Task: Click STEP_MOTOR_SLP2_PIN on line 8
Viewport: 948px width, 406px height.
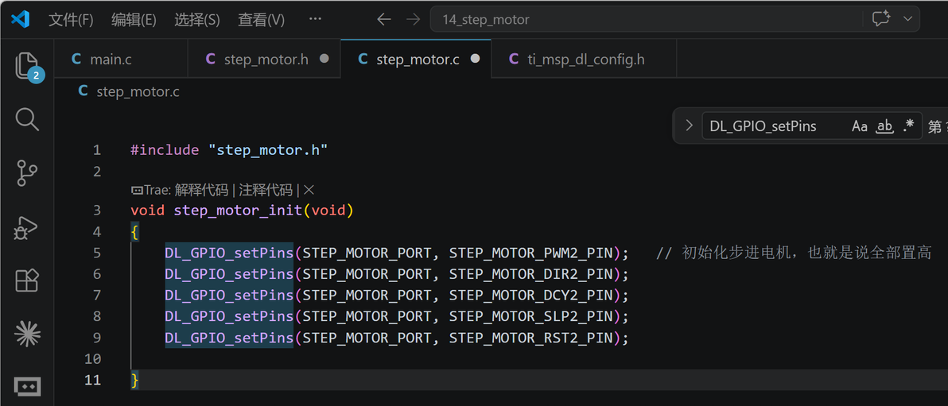Action: tap(530, 316)
